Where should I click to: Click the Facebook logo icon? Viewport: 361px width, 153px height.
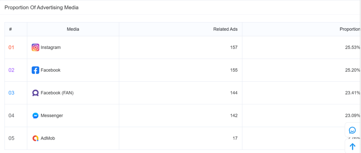coord(35,70)
